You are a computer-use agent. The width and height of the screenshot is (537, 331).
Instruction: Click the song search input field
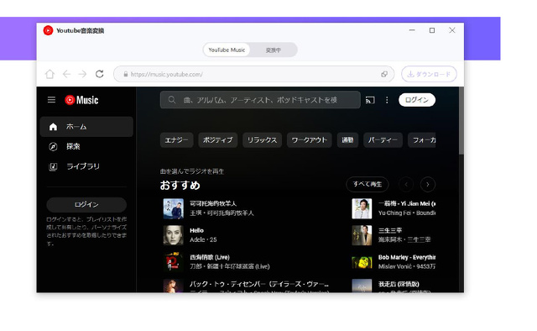(260, 100)
